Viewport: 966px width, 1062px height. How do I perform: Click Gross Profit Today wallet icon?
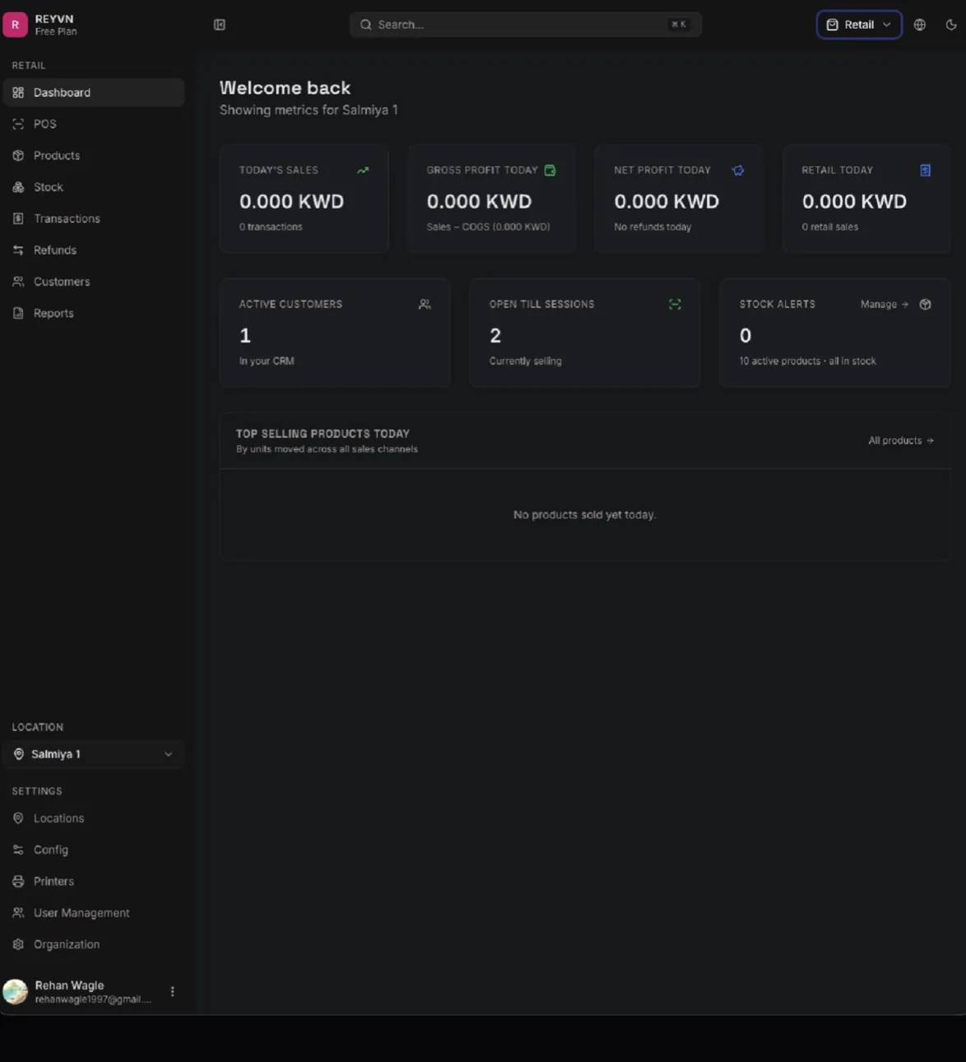pyautogui.click(x=550, y=170)
